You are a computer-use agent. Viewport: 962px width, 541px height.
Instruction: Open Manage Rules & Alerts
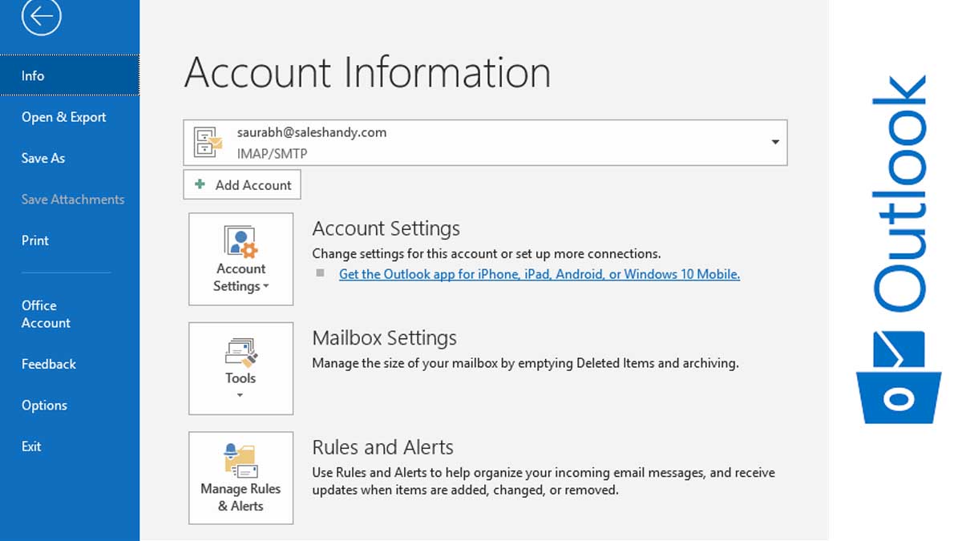240,478
